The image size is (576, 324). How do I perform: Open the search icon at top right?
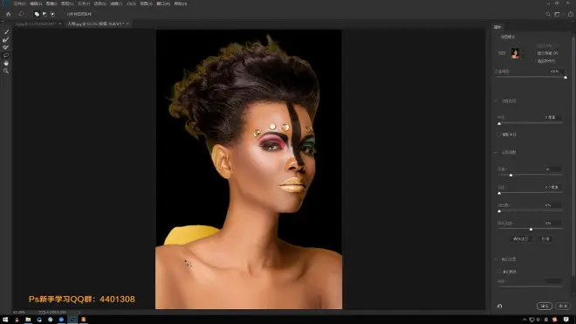[x=548, y=14]
